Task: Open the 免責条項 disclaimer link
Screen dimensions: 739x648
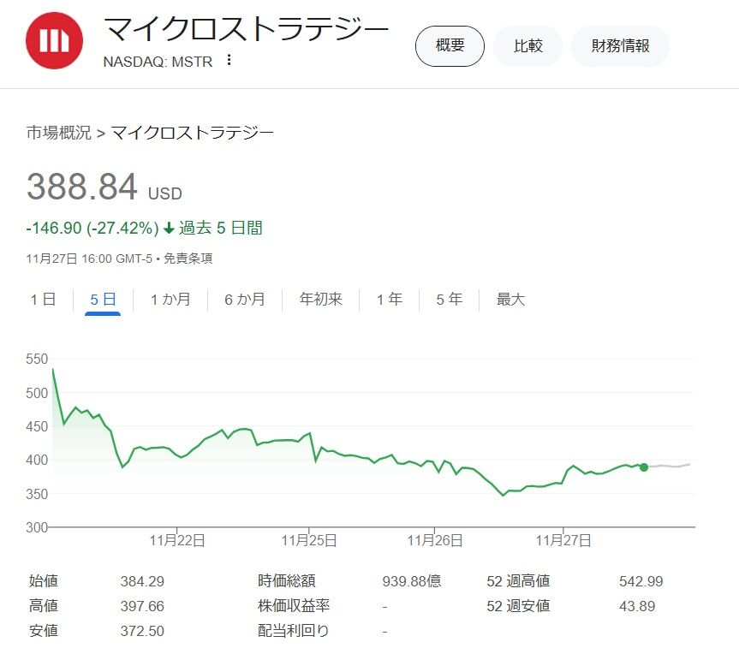Action: pyautogui.click(x=188, y=259)
